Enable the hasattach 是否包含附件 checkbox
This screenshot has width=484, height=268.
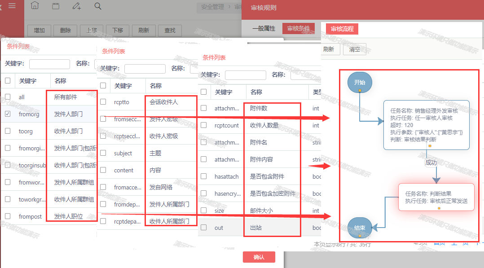[204, 176]
